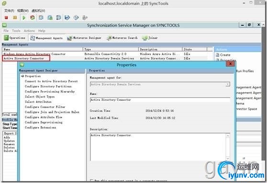Click the red stop virtual machine icon

(x=6, y=18)
